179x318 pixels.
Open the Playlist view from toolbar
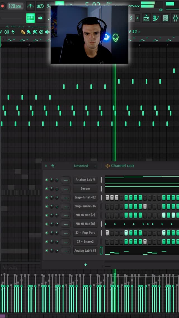tap(147, 18)
